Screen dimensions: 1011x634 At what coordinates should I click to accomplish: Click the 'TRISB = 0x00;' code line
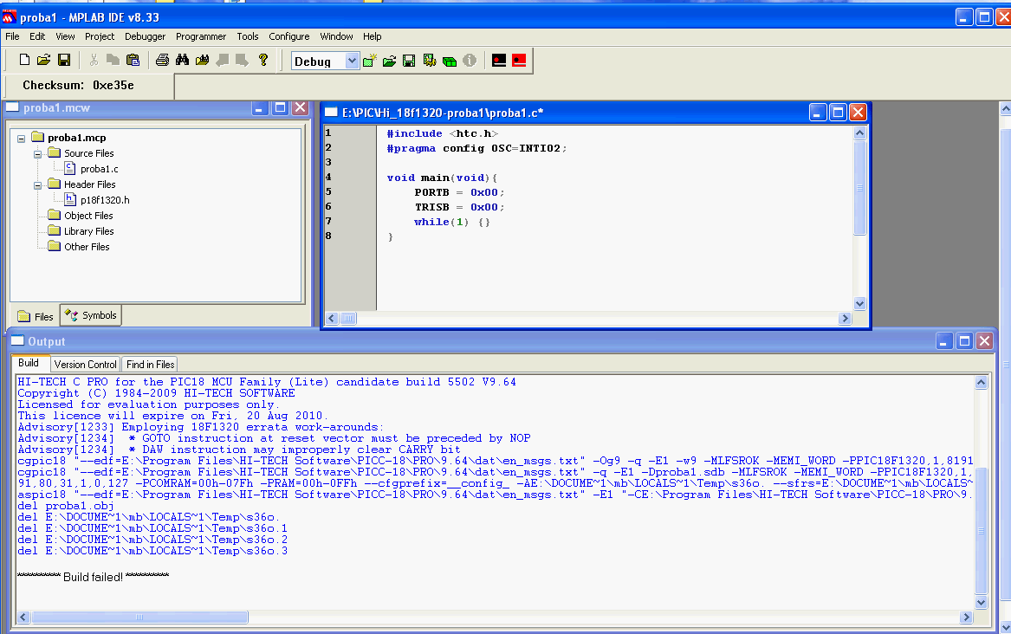click(x=459, y=207)
